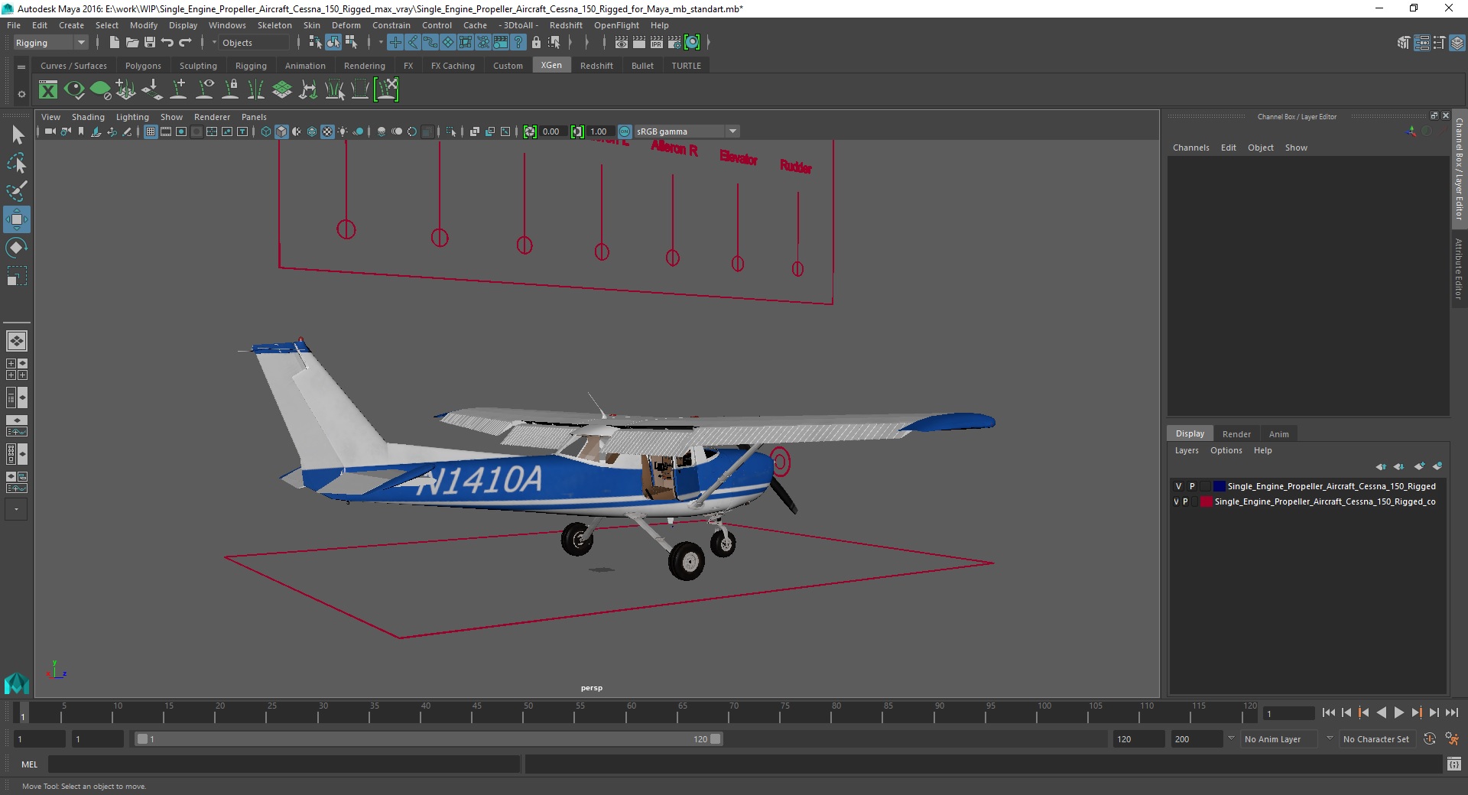This screenshot has height=795, width=1468.
Task: Pick the Scale tool in toolbox
Action: 17,276
